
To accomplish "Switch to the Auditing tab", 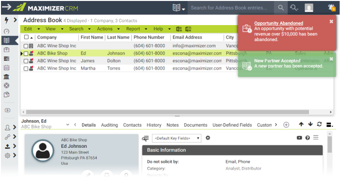I will (x=109, y=125).
